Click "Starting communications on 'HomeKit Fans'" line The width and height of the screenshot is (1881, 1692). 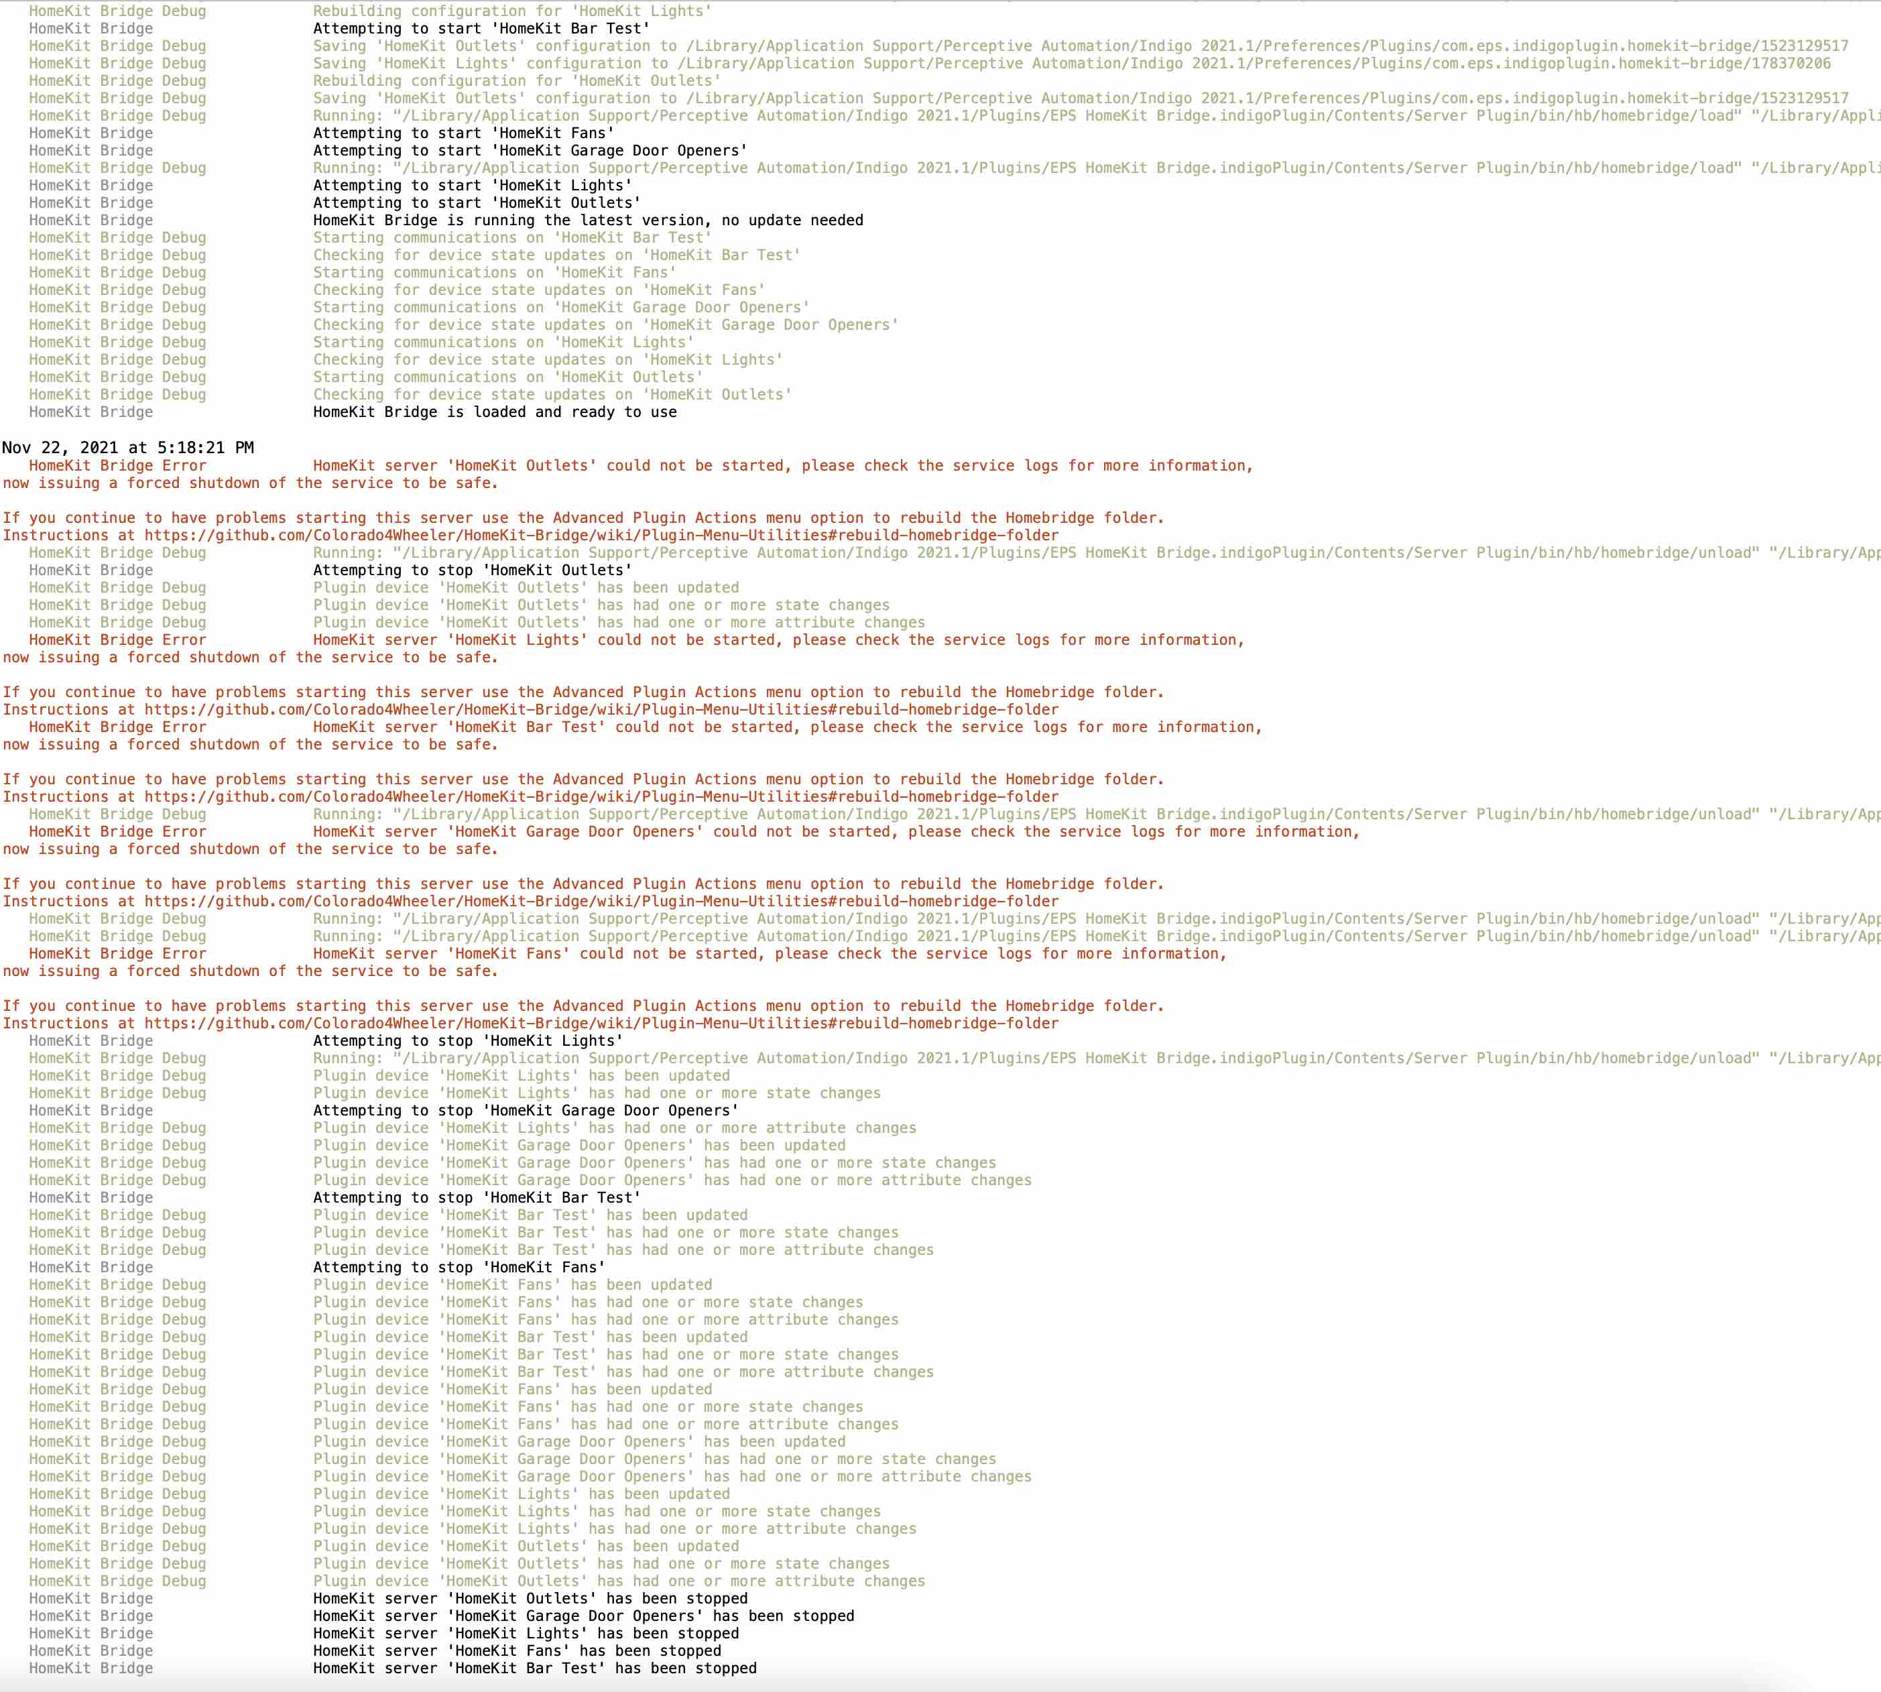point(495,272)
